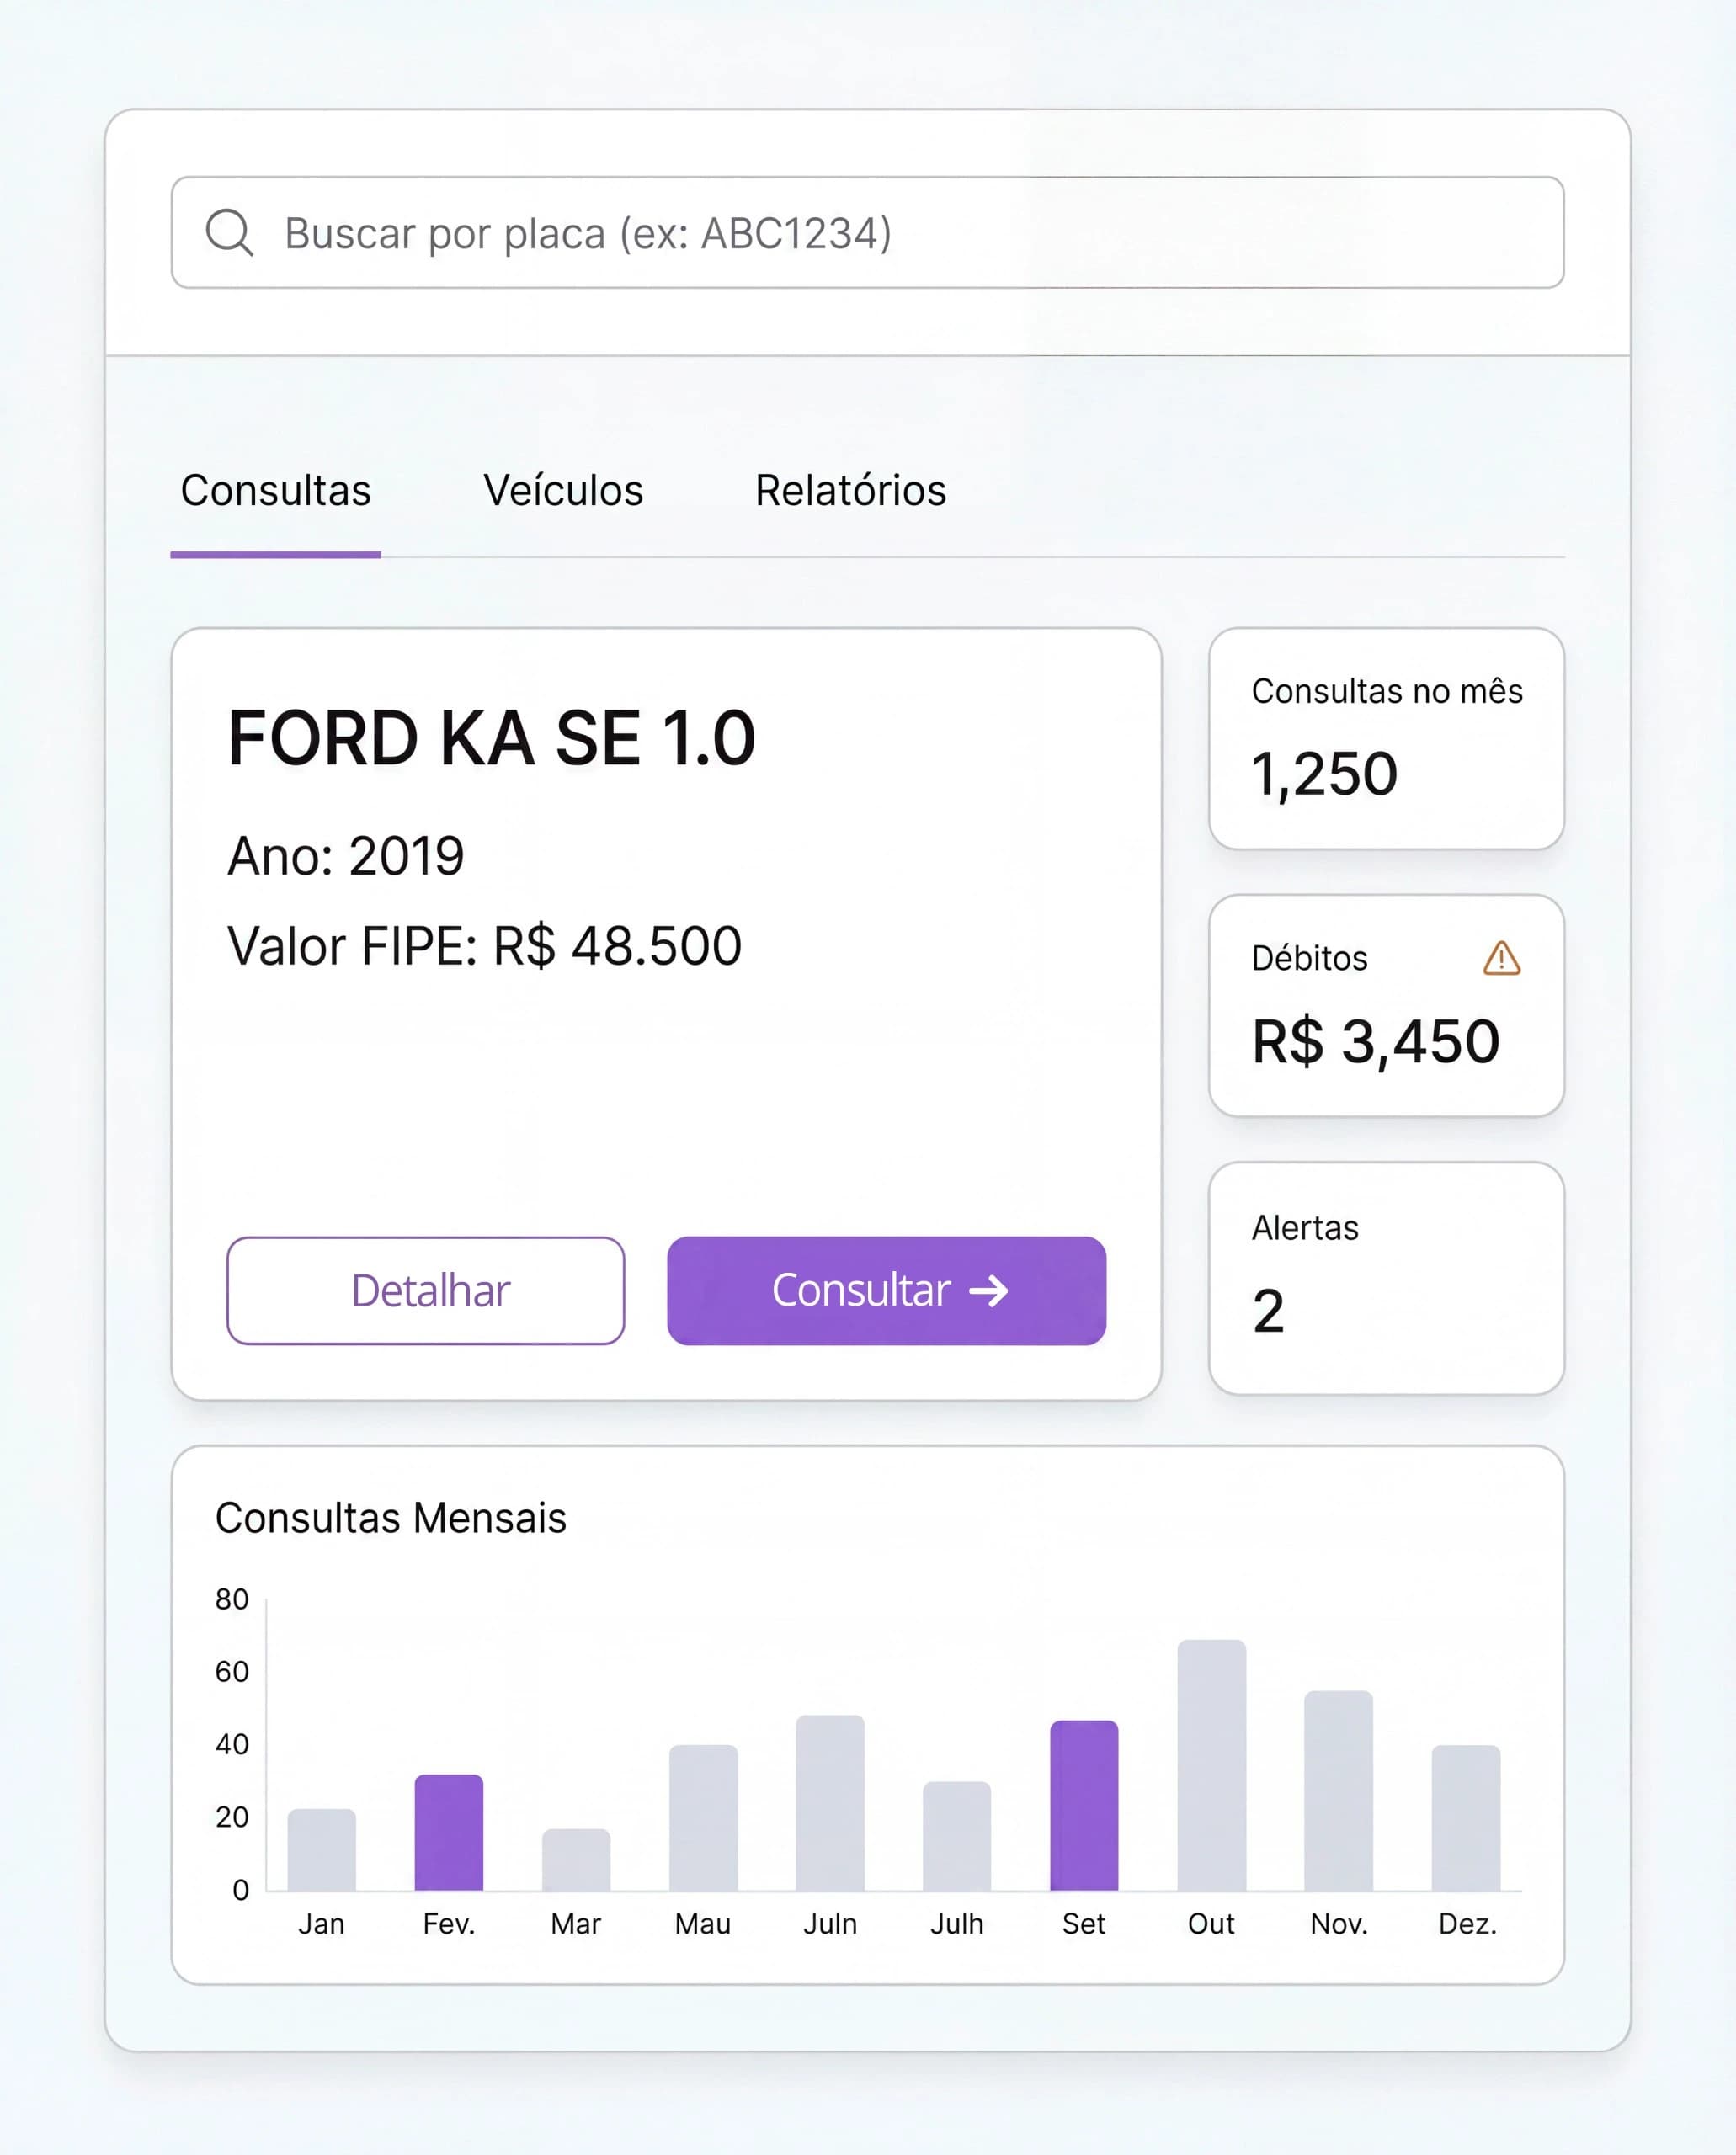
Task: Click the search magnifier icon
Action: 229,233
